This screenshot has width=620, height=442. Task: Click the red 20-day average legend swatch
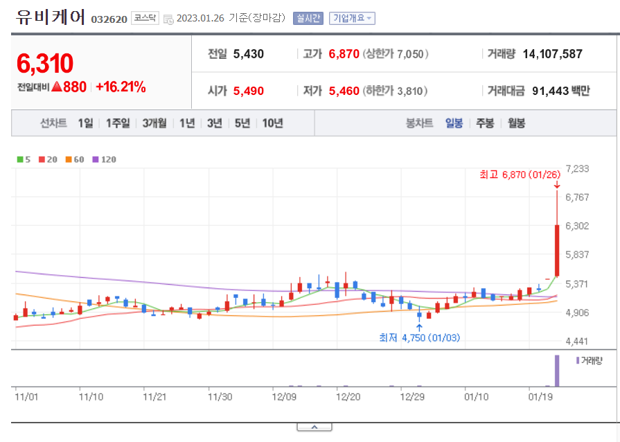[x=42, y=159]
